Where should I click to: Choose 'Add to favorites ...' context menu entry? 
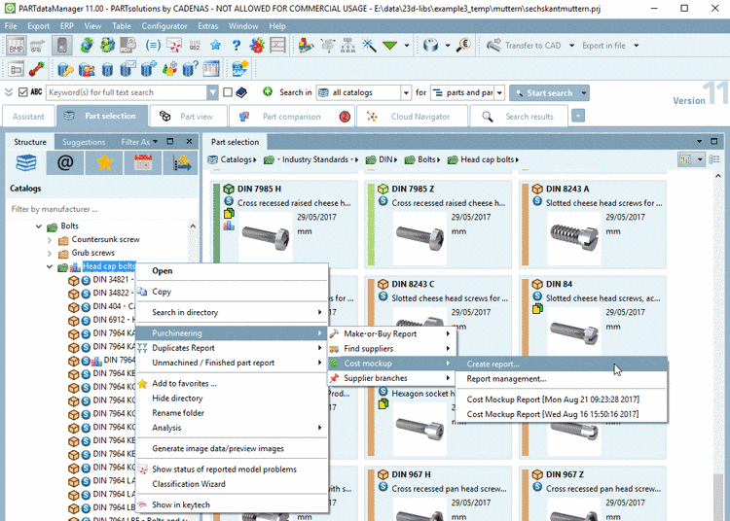(232, 383)
